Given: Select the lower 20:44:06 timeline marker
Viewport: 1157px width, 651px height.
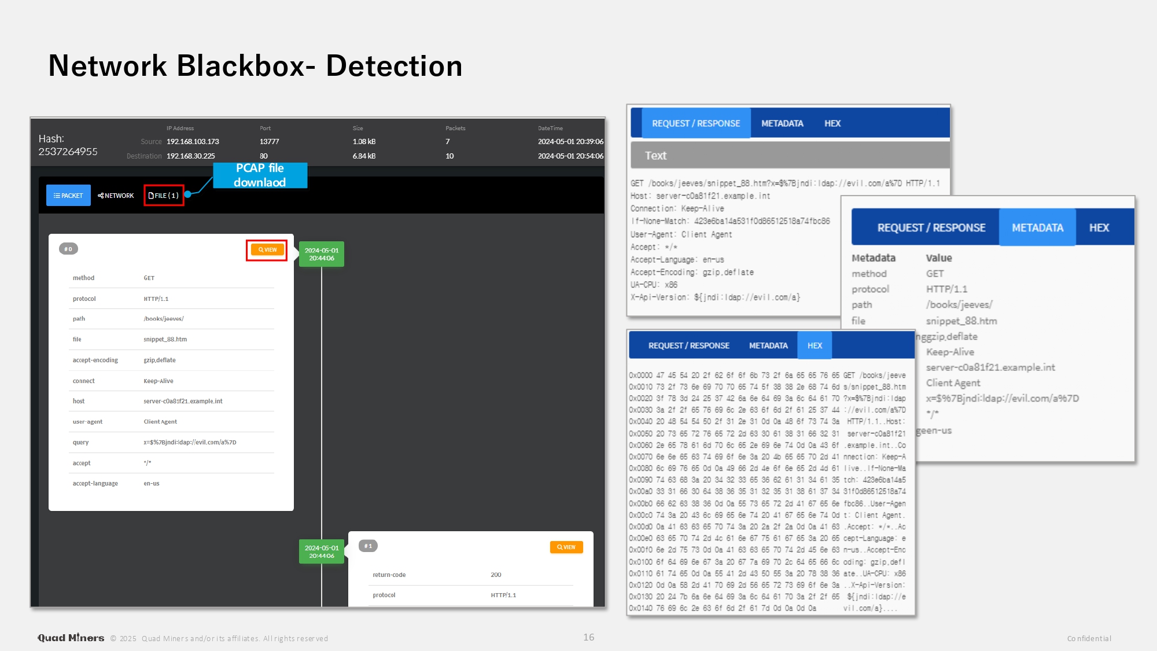Looking at the screenshot, I should (x=321, y=551).
